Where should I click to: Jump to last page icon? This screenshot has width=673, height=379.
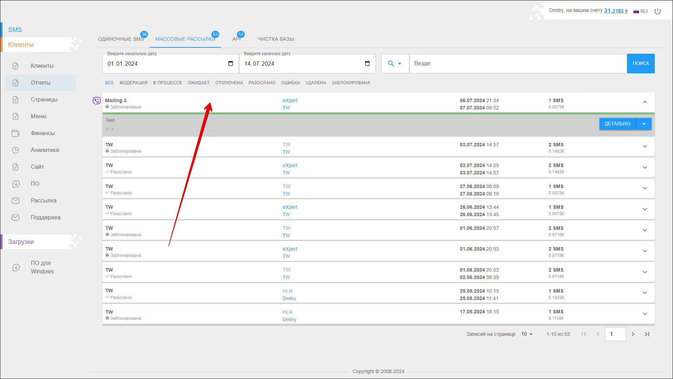tap(647, 334)
